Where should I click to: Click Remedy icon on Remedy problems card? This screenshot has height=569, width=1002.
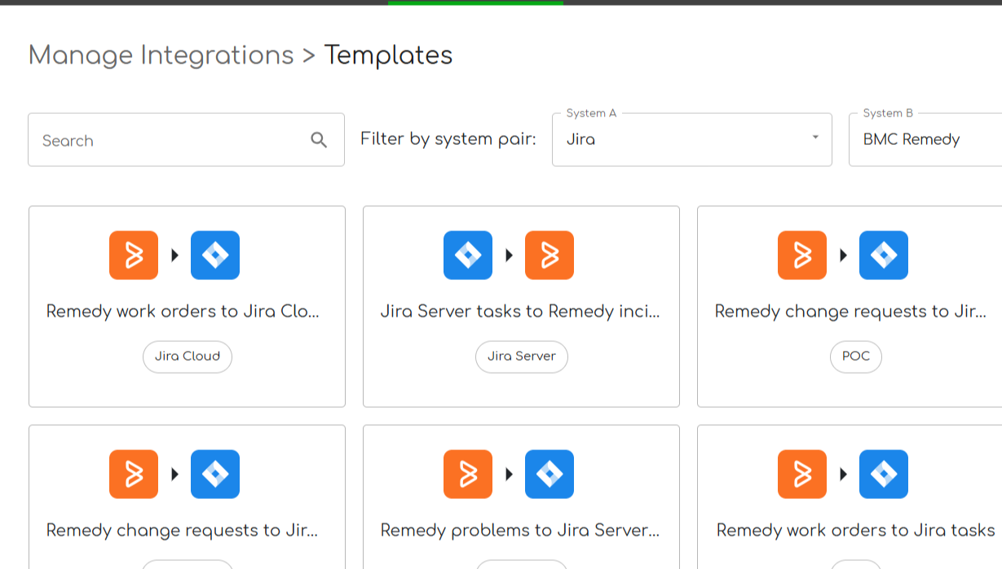click(x=468, y=474)
